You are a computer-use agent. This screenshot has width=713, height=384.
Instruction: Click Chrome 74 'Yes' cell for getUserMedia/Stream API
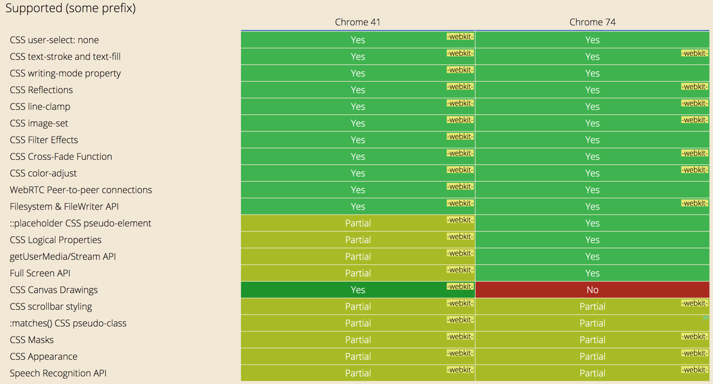click(592, 256)
